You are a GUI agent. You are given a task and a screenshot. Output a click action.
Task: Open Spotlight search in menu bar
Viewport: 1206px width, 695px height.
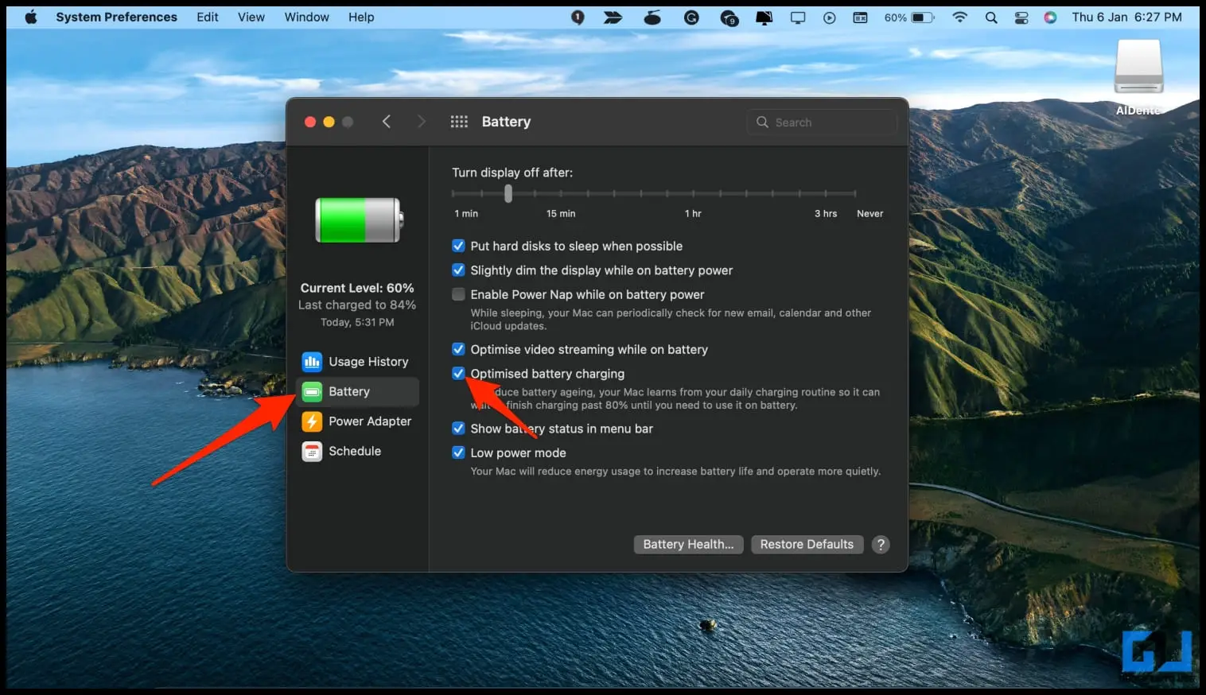[x=991, y=17]
